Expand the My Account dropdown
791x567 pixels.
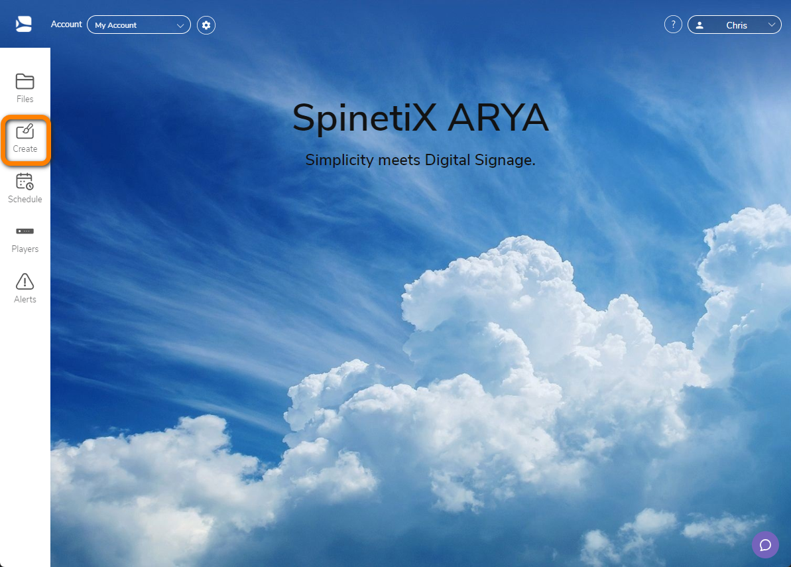click(x=139, y=25)
